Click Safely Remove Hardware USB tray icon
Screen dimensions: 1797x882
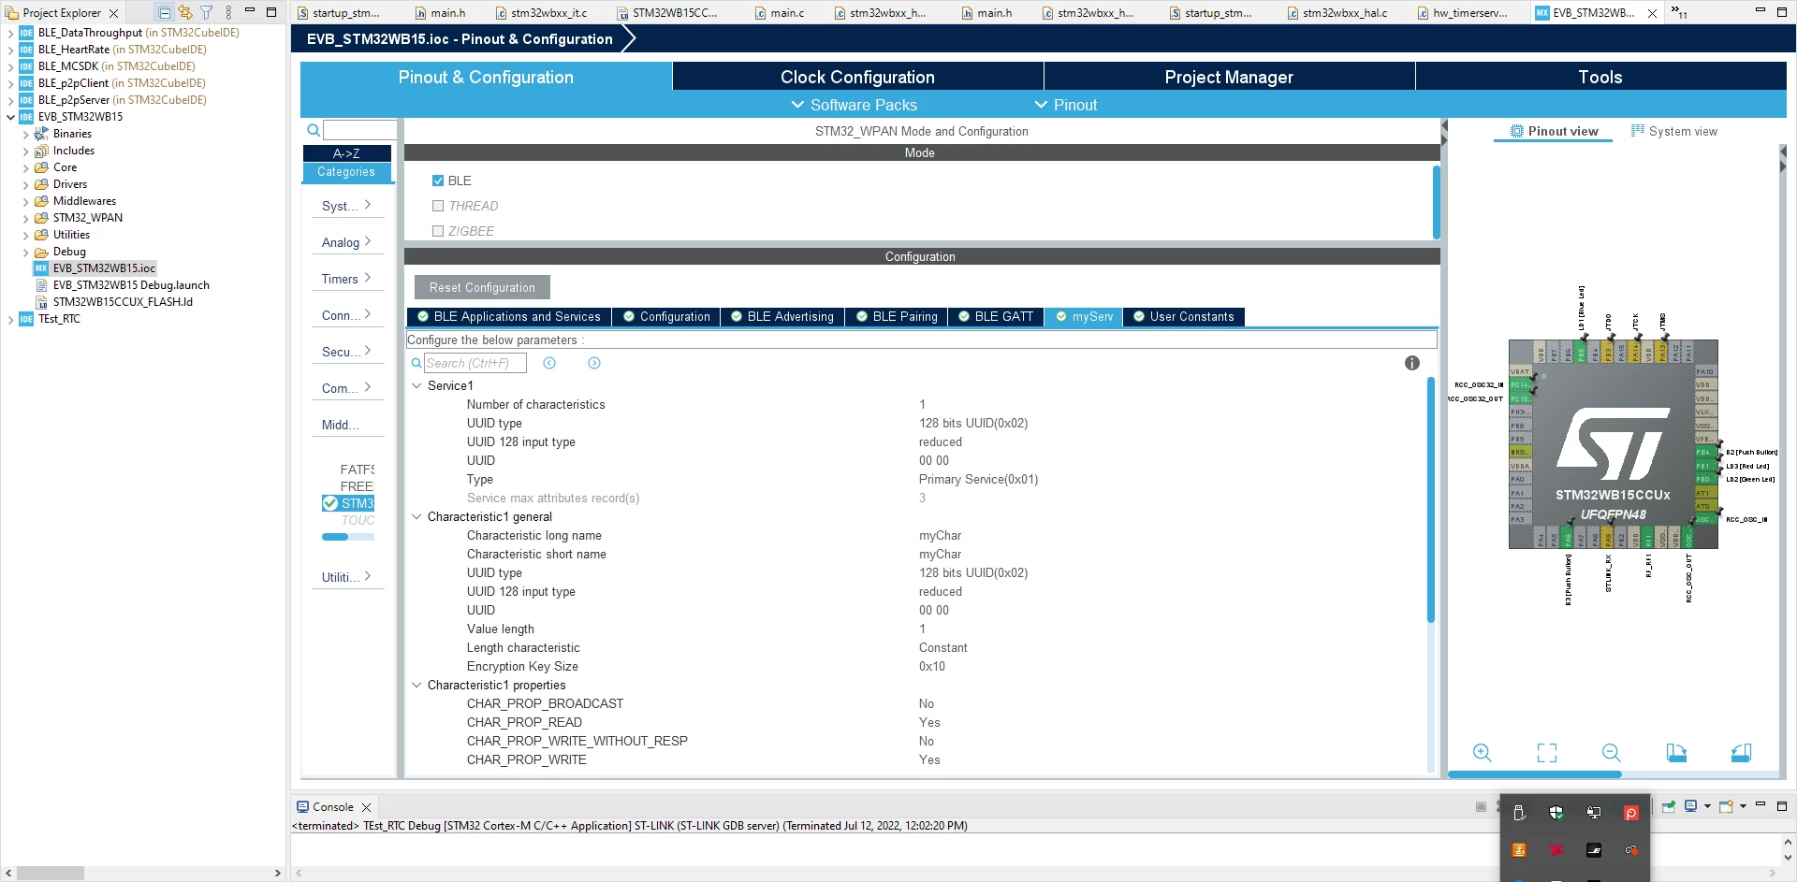coord(1519,813)
